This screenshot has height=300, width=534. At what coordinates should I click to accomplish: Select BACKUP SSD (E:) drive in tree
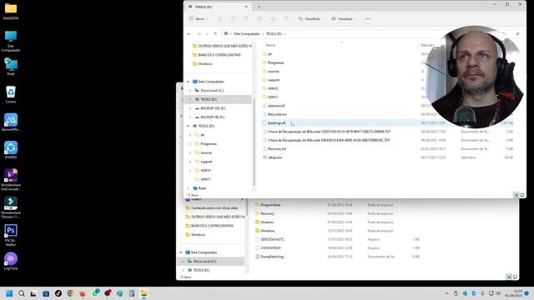tap(213, 108)
